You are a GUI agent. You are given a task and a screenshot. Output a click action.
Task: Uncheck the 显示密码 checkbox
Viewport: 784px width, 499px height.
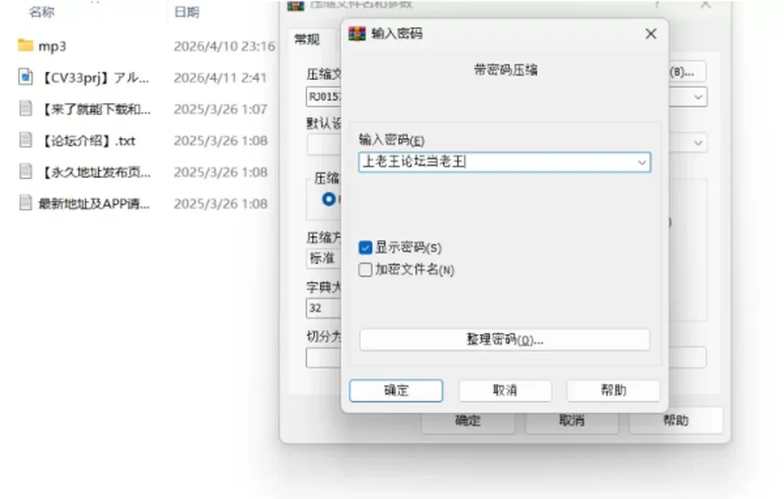[x=366, y=247]
